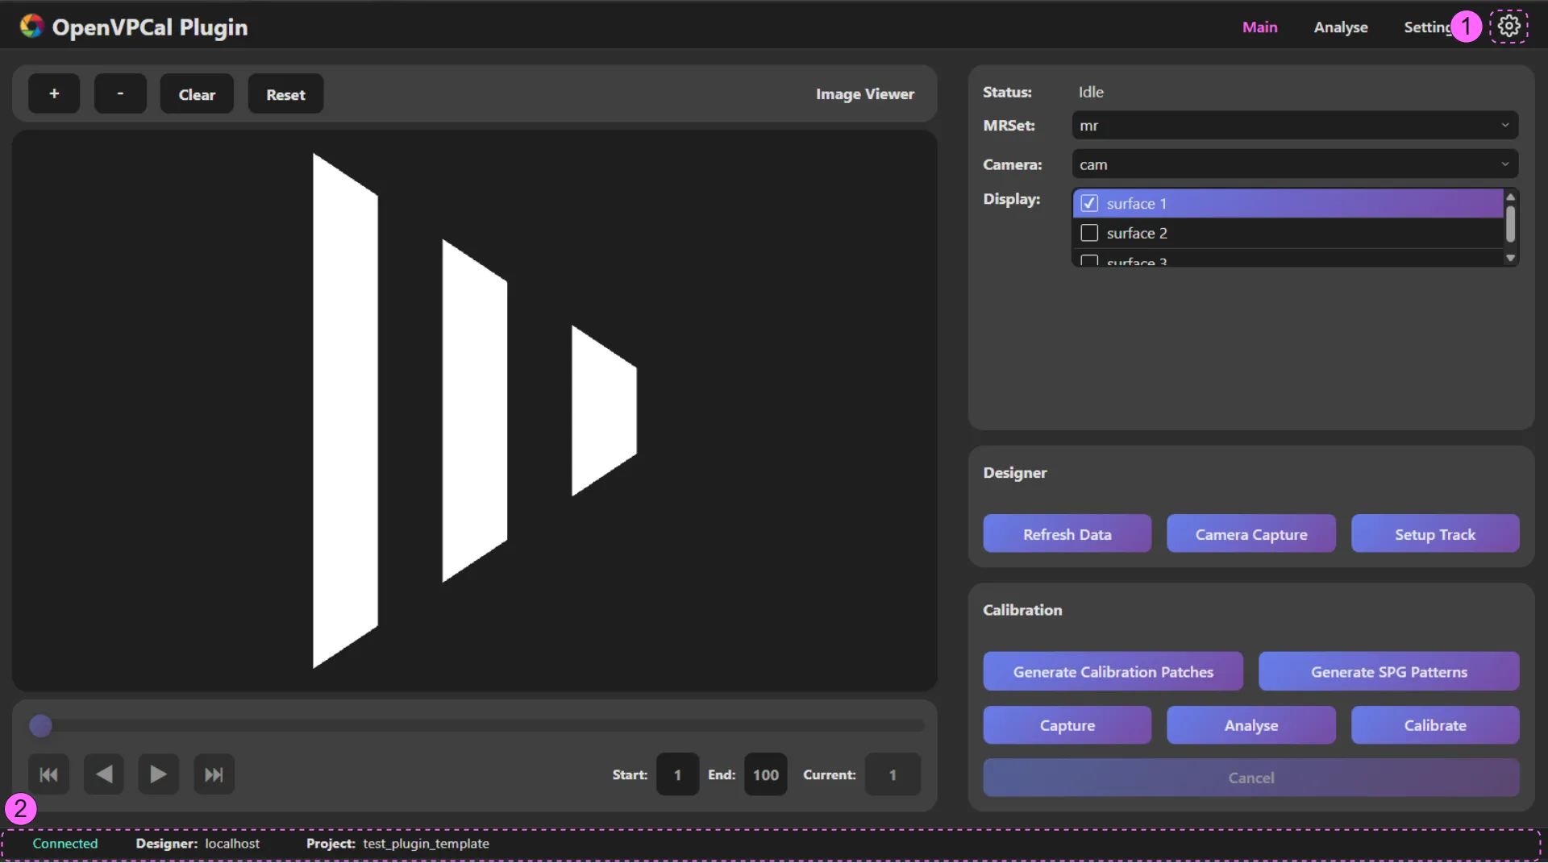Click Generate Calibration Patches
Viewport: 1548px width, 863px height.
[1113, 671]
